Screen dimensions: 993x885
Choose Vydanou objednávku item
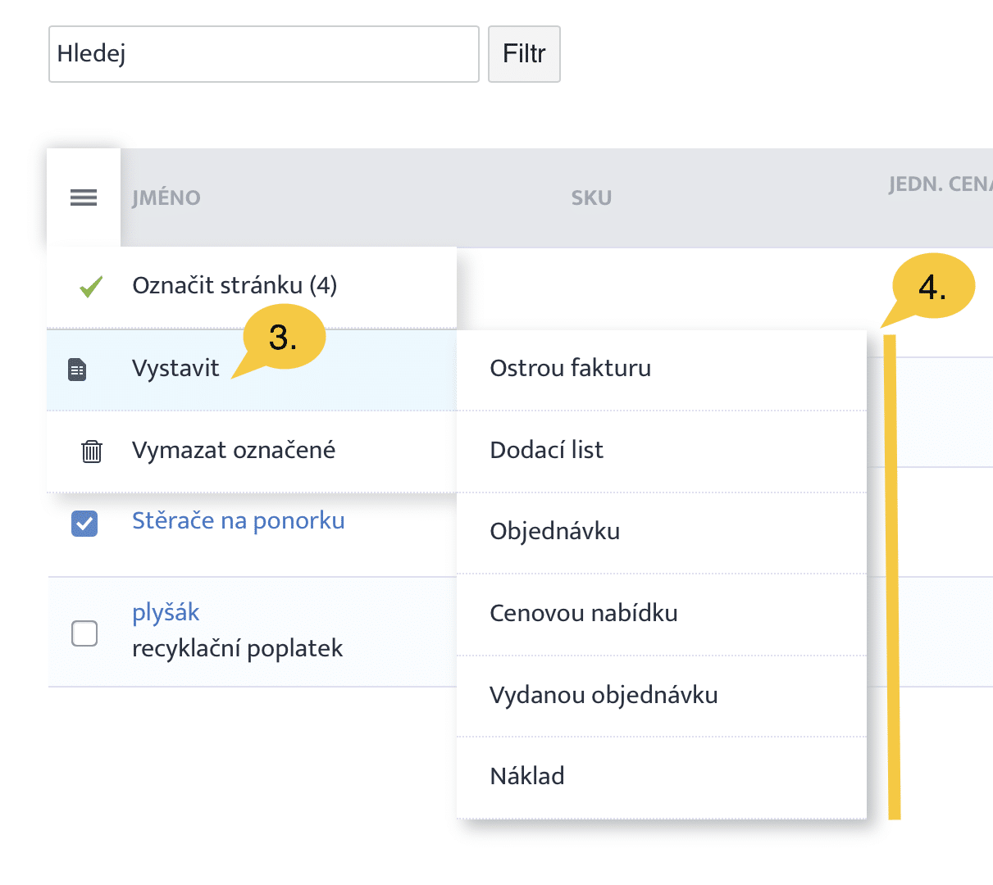pyautogui.click(x=604, y=695)
